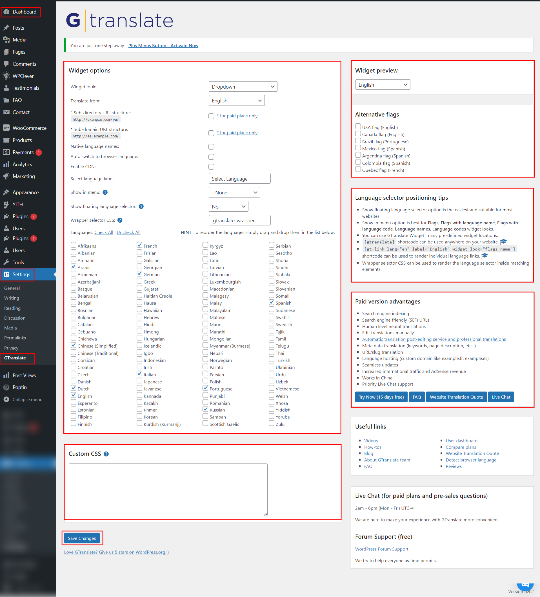Click the Select language label field

point(239,179)
